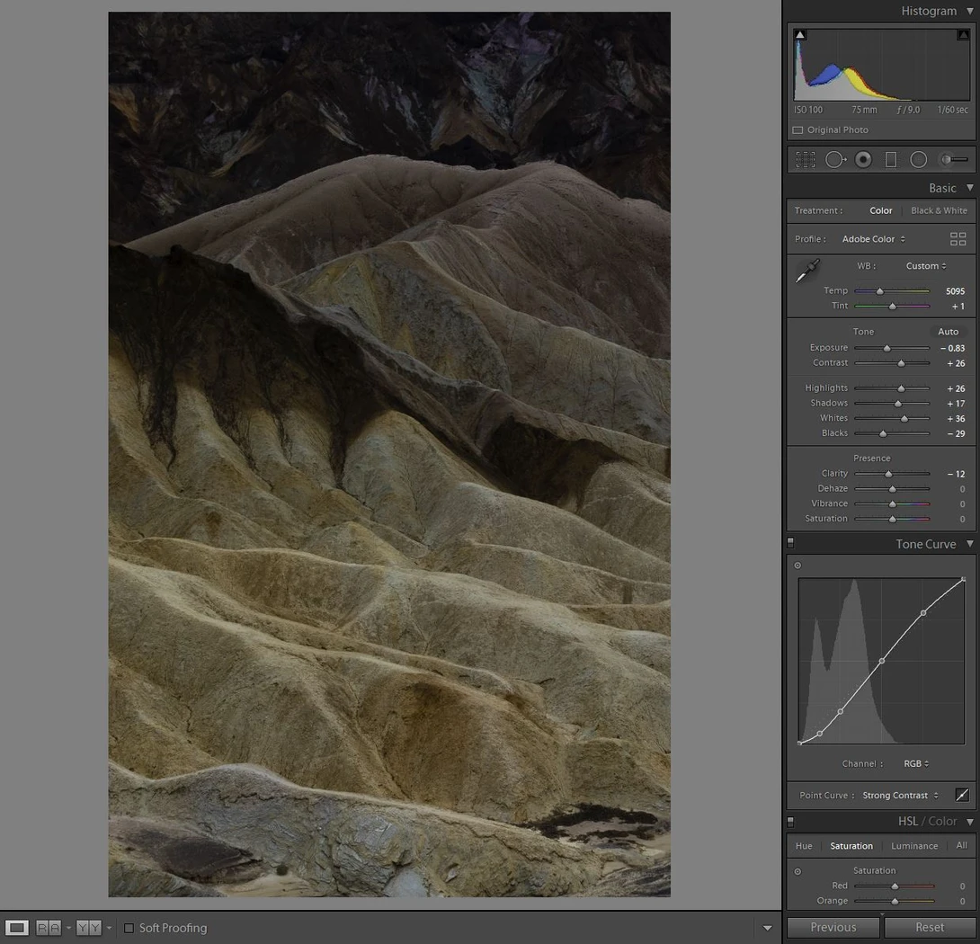Switch to Loupe view mode
980x944 pixels.
(17, 928)
